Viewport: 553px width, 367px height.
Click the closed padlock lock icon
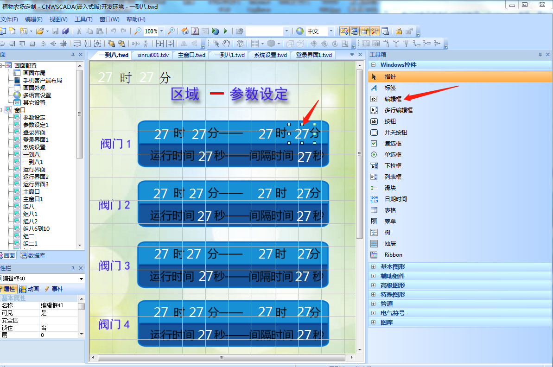click(x=399, y=32)
